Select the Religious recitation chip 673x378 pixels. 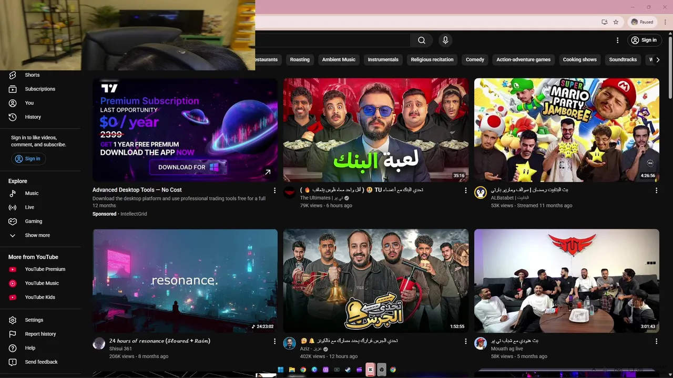pos(432,60)
